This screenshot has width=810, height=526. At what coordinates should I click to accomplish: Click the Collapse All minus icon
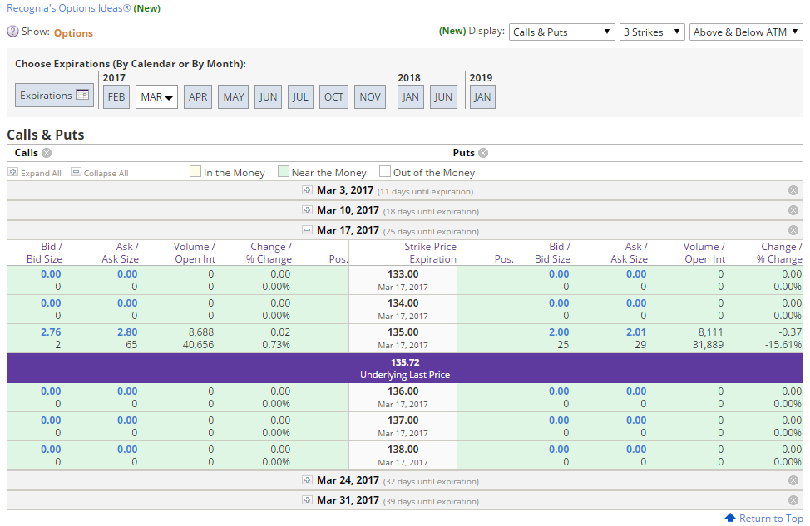pos(76,172)
